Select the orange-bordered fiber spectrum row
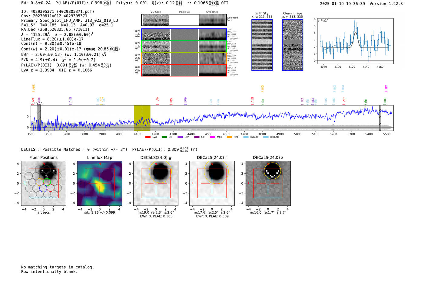Viewport: 424px width, 288px height. click(184, 58)
